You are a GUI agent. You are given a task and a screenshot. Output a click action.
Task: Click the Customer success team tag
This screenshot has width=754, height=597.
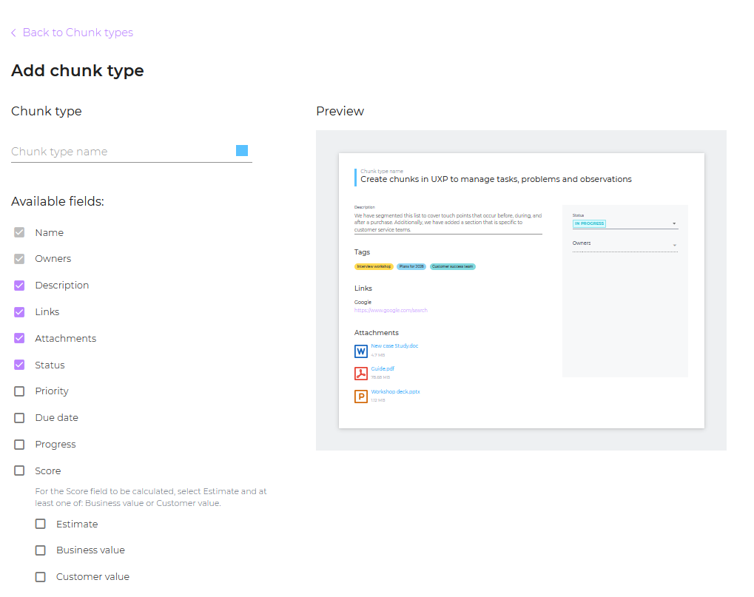pos(453,267)
